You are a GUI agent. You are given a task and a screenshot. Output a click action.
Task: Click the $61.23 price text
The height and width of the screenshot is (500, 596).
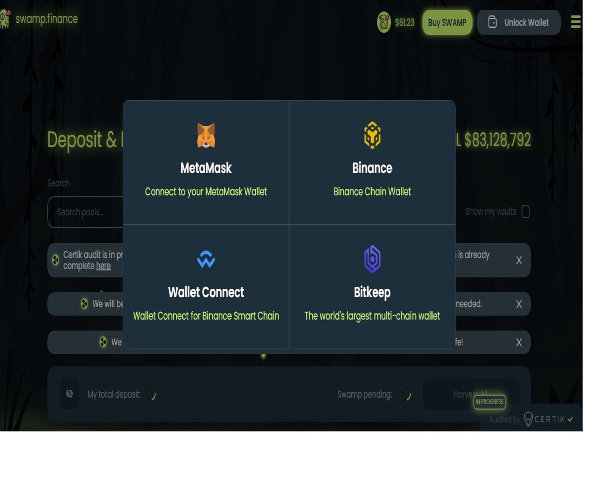point(404,22)
